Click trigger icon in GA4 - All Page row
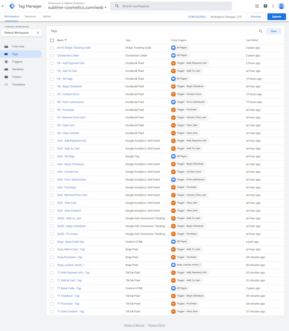Image resolution: width=289 pixels, height=331 pixels. coord(173,157)
